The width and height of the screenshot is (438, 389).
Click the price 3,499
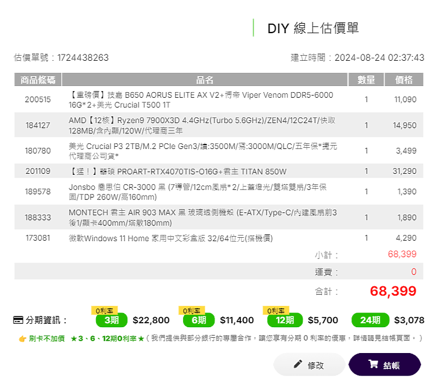(406, 151)
